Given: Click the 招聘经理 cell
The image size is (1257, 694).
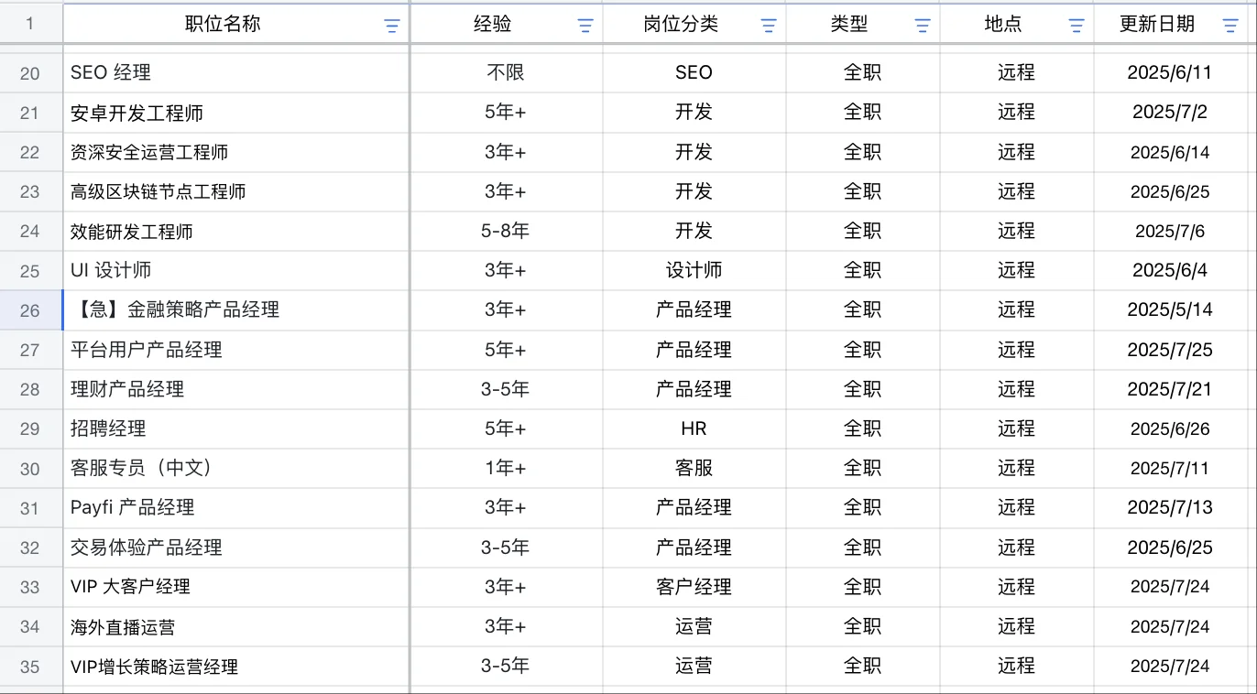Looking at the screenshot, I should tap(235, 428).
